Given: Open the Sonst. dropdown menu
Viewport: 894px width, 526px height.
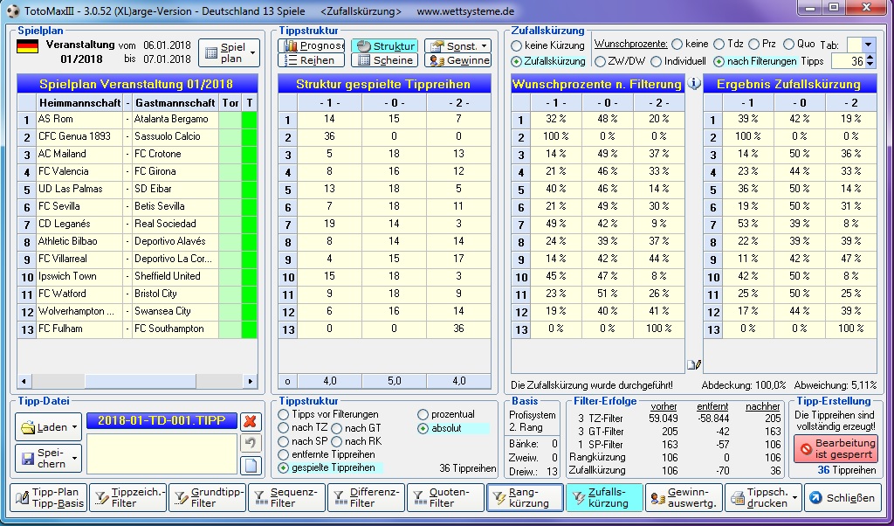Looking at the screenshot, I should (457, 45).
